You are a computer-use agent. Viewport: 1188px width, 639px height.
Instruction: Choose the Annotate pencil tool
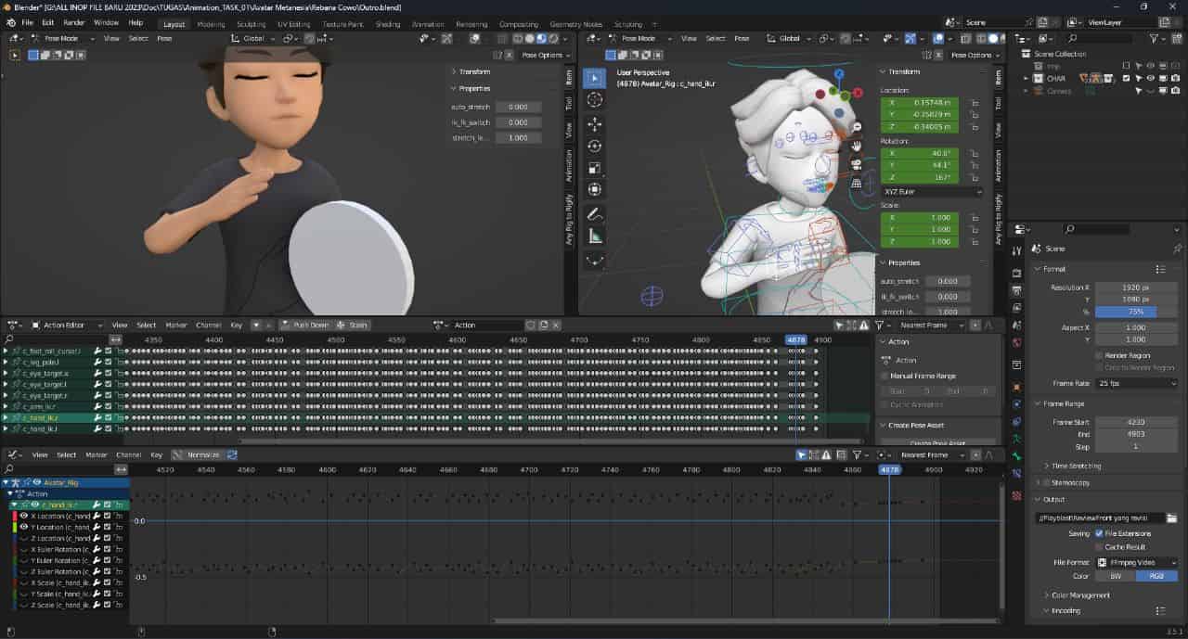coord(595,213)
